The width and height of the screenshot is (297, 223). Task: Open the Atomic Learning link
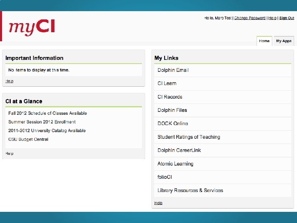click(x=223, y=164)
